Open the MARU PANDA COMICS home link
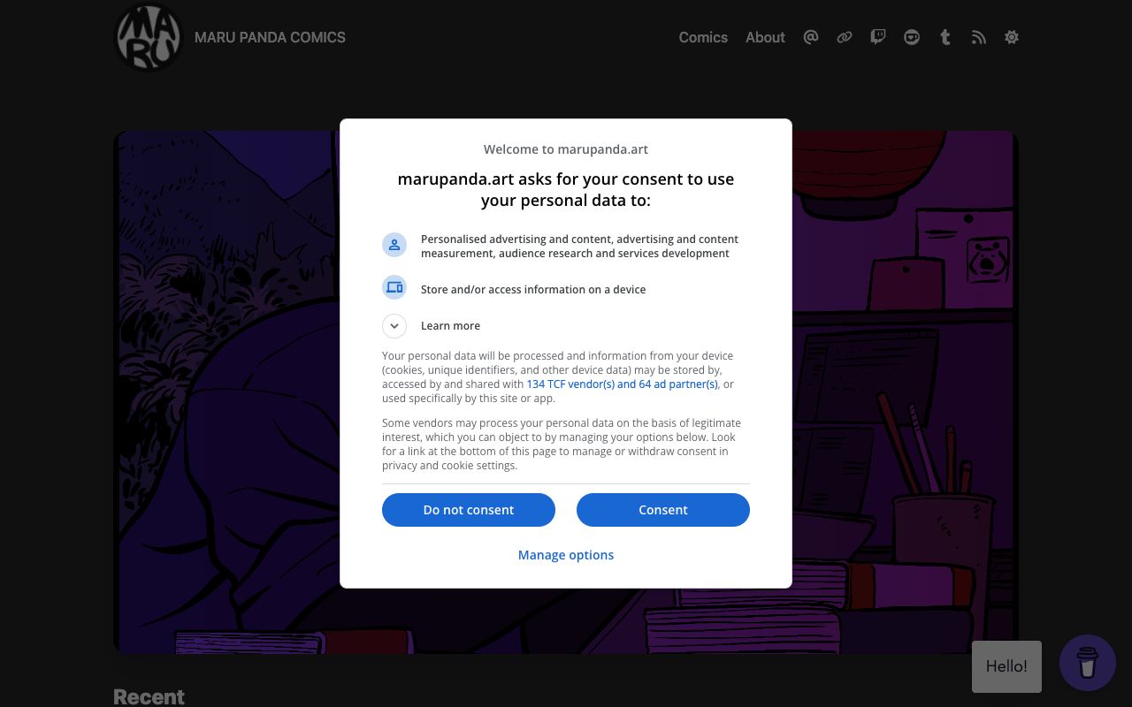 click(270, 37)
